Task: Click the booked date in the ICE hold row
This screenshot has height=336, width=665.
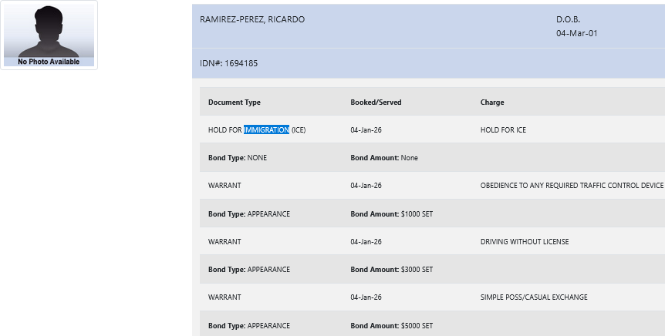Action: tap(366, 130)
